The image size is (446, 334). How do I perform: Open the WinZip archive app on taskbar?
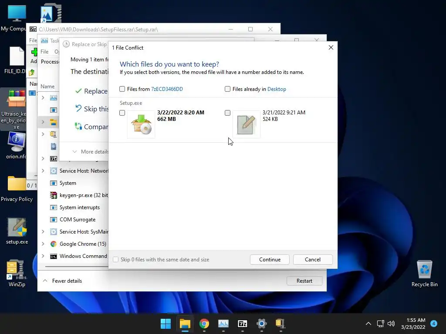click(x=280, y=324)
